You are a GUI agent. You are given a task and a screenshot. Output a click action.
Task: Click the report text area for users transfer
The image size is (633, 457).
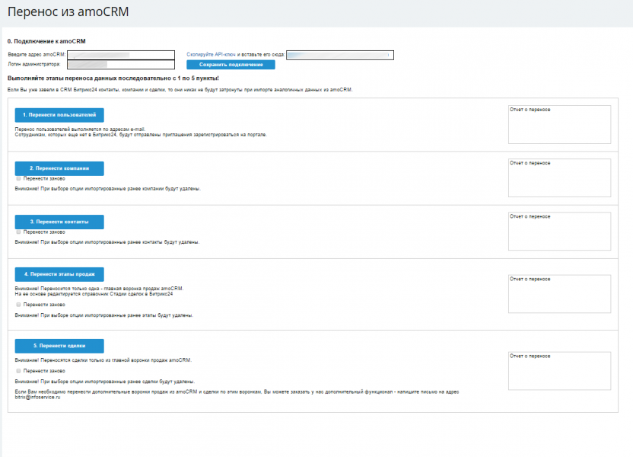[559, 124]
